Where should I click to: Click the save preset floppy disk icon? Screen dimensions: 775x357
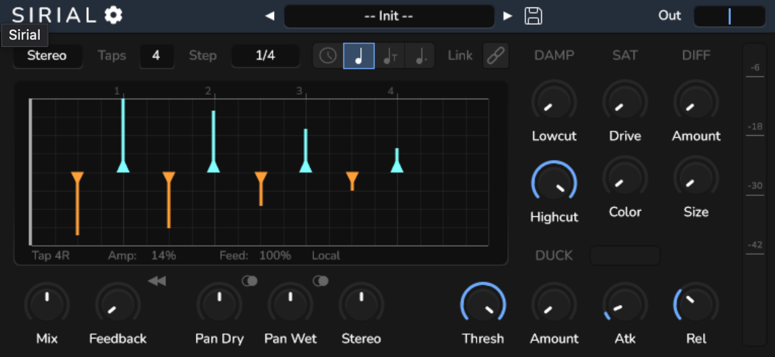(x=533, y=15)
